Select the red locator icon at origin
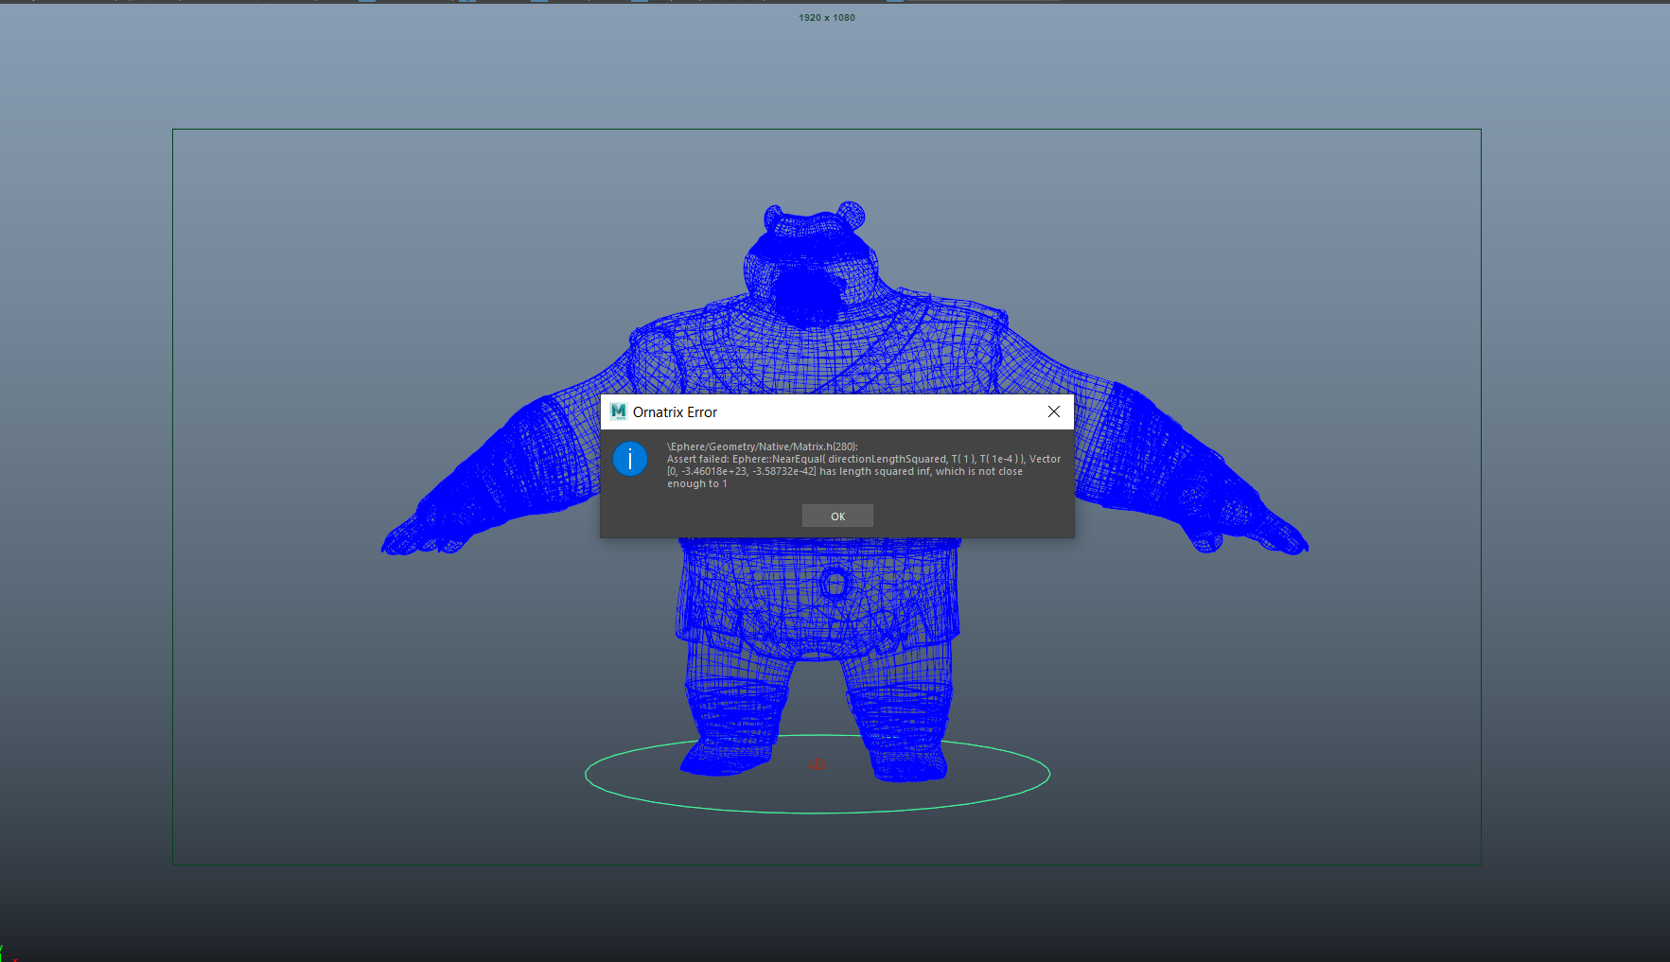The image size is (1670, 962). point(817,764)
